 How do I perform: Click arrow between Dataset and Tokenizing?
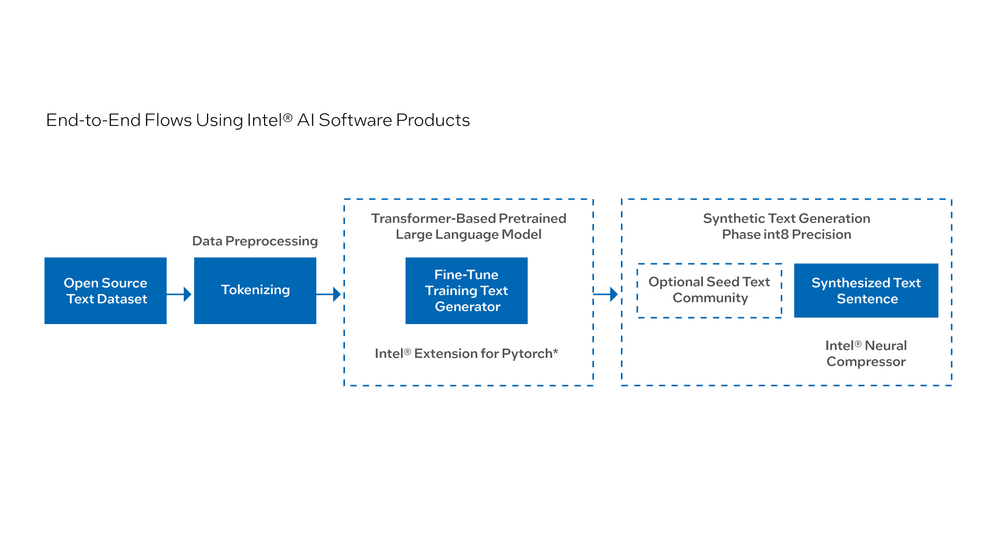[x=179, y=294]
